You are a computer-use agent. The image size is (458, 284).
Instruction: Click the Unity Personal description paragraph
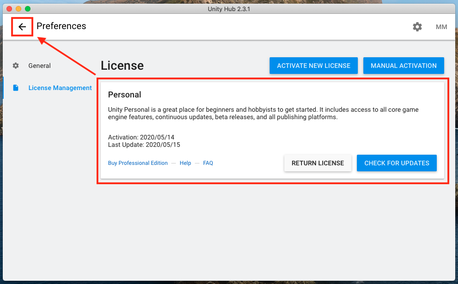[263, 113]
